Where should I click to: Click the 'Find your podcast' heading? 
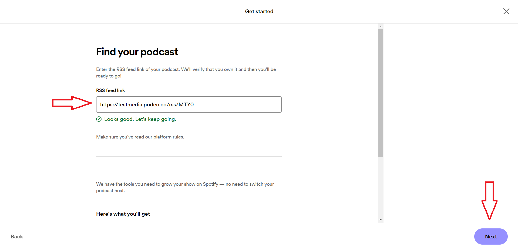pyautogui.click(x=137, y=52)
